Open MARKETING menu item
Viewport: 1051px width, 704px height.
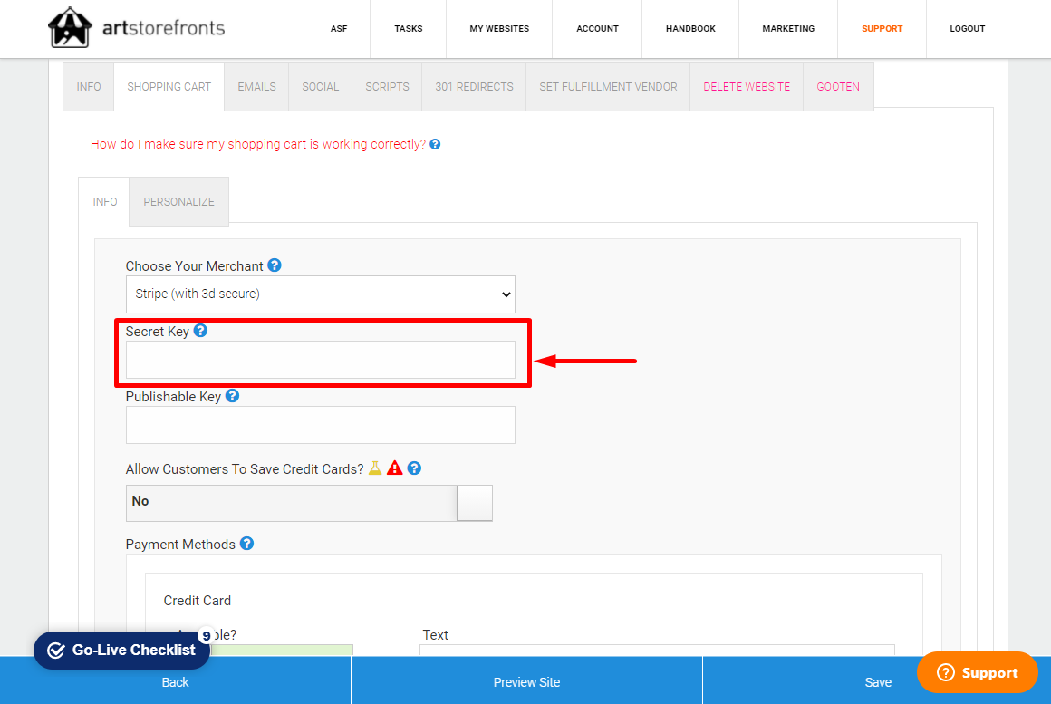coord(788,29)
